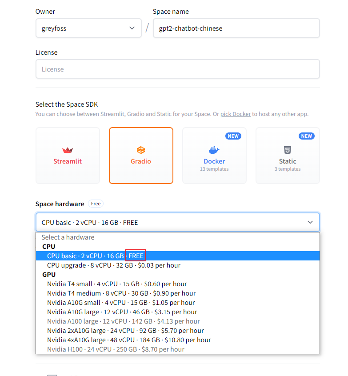Click the 'License' label above the field
This screenshot has height=376, width=348.
(47, 52)
